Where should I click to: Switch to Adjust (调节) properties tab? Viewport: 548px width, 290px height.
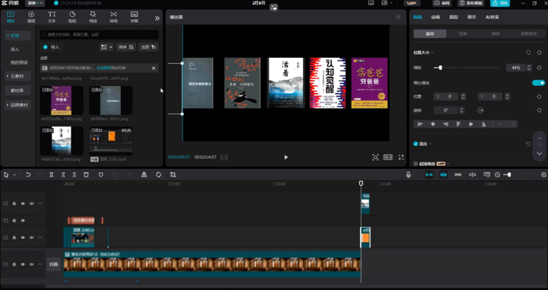coord(471,17)
